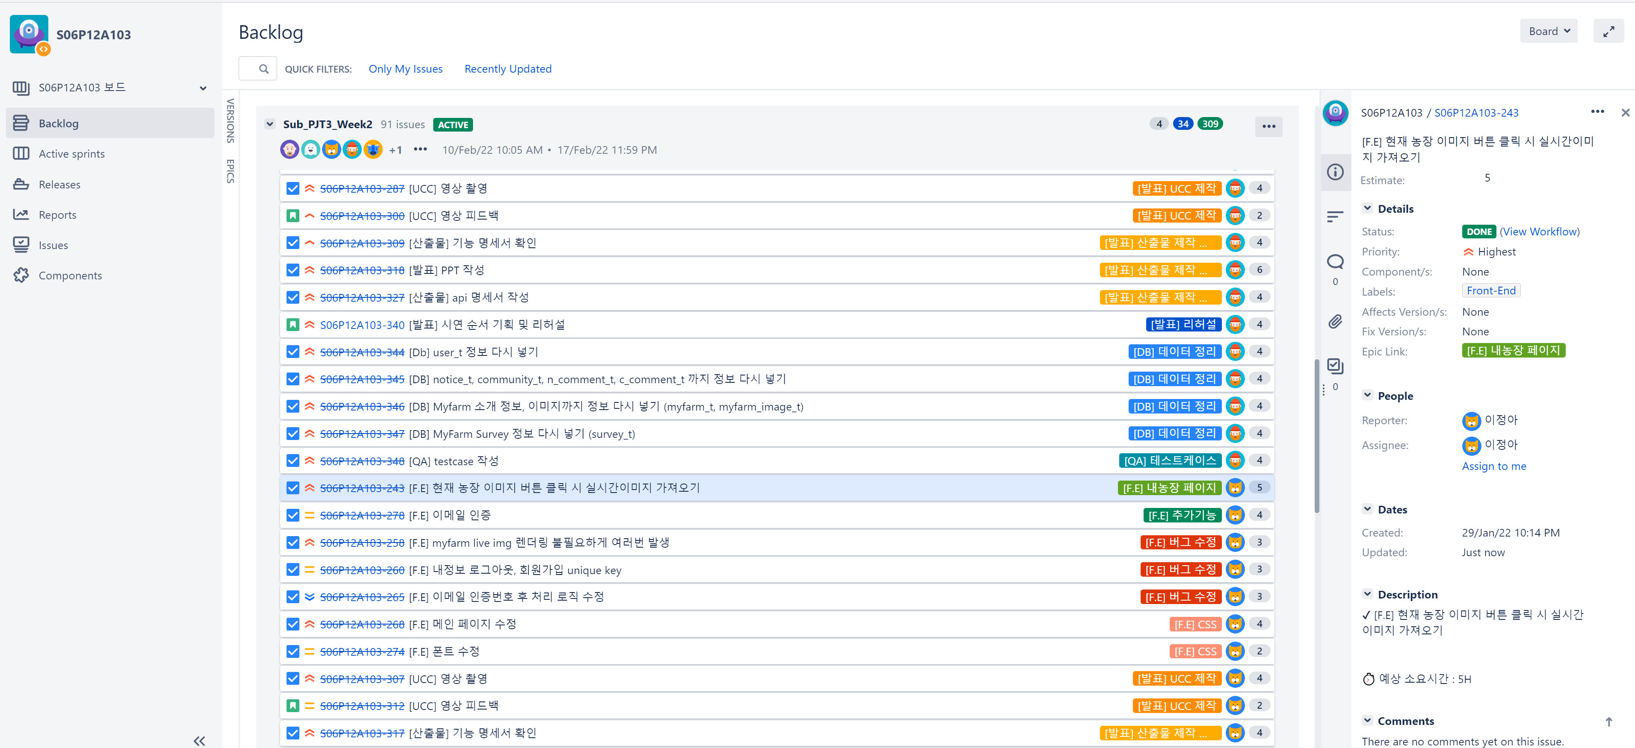Click the ACTIVE sprint status badge
Viewport: 1635px width, 748px height.
(452, 125)
